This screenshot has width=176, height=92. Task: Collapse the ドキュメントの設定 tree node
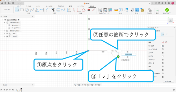tap(5, 22)
